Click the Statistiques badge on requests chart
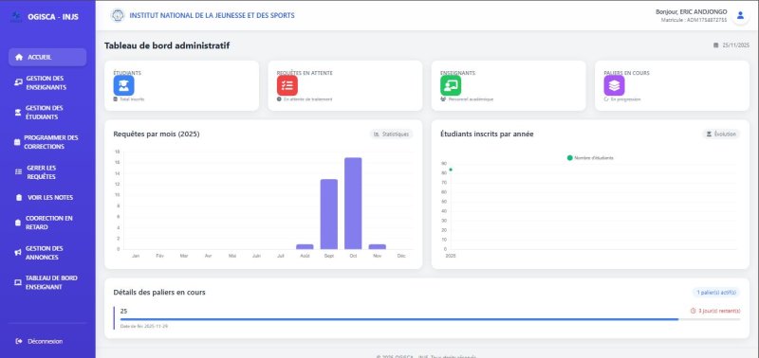759x358 pixels. pos(391,134)
